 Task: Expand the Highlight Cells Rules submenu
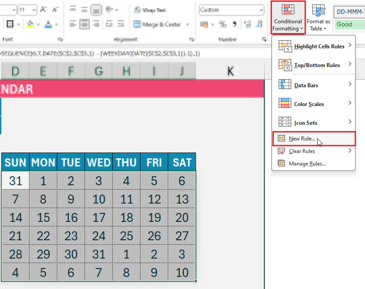pos(349,46)
